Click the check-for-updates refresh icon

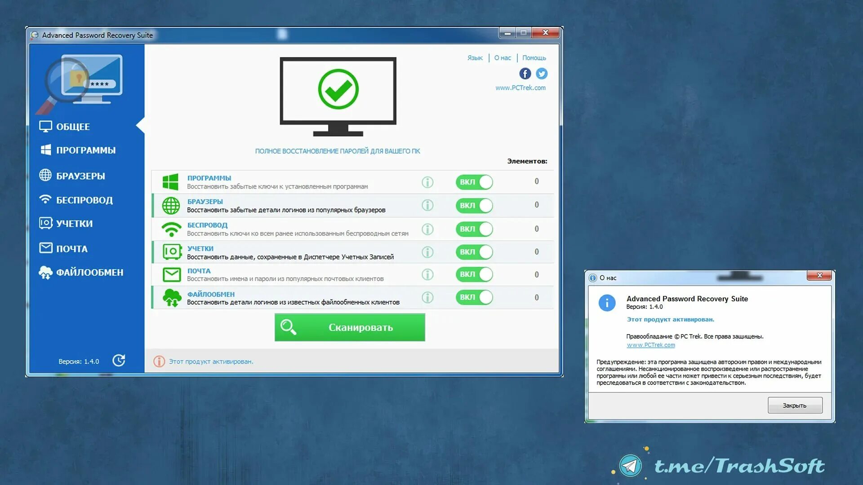(x=119, y=360)
